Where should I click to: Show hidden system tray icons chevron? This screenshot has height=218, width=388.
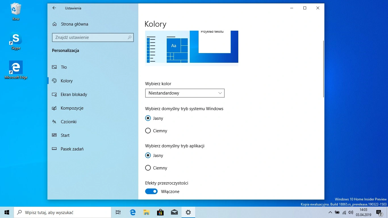click(330, 212)
